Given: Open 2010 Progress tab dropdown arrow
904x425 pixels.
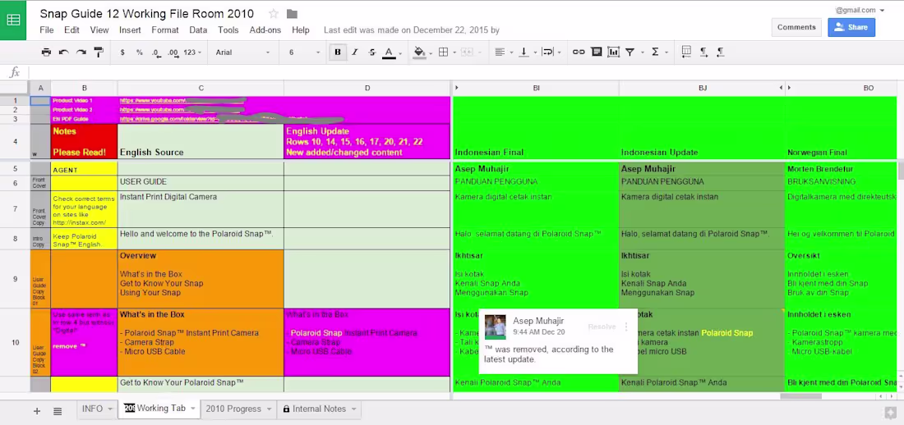Looking at the screenshot, I should click(270, 409).
